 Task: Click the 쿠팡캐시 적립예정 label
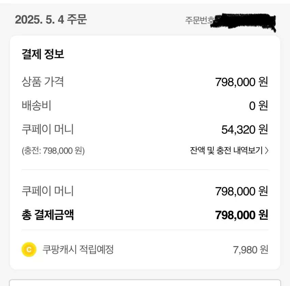[x=78, y=249]
